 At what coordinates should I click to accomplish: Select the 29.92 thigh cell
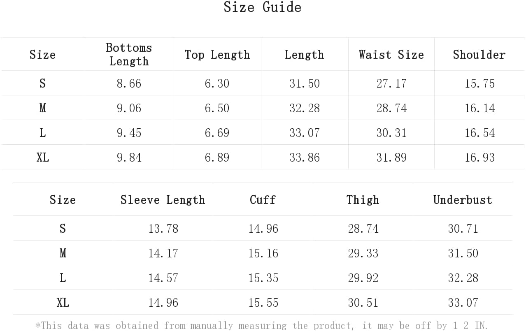pyautogui.click(x=363, y=278)
